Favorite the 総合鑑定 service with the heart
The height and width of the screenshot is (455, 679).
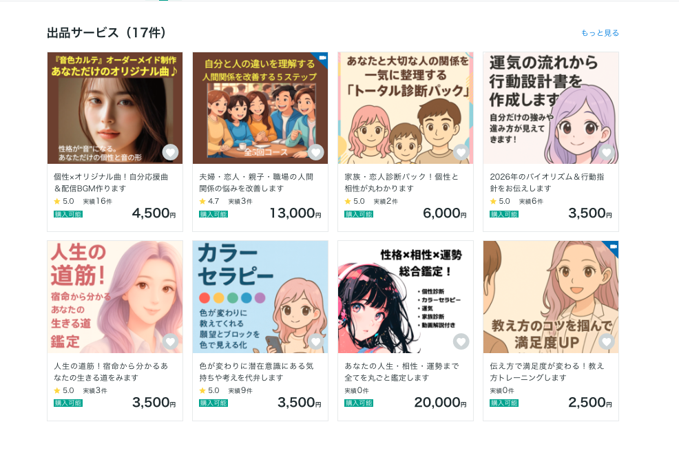click(461, 341)
